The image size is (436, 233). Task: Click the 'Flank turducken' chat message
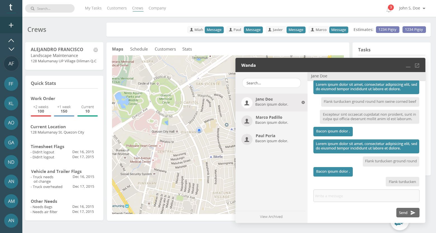(x=402, y=182)
